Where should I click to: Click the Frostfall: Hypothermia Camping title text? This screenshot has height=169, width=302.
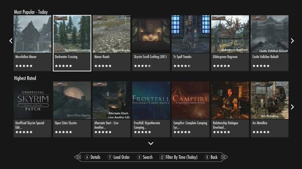pos(147,125)
